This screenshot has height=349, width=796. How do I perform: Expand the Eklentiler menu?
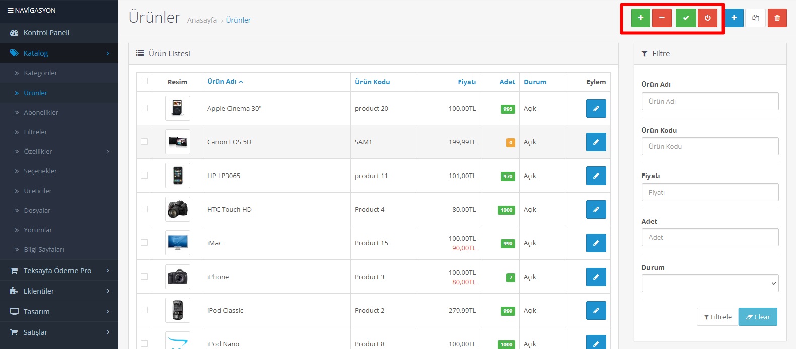tap(59, 291)
